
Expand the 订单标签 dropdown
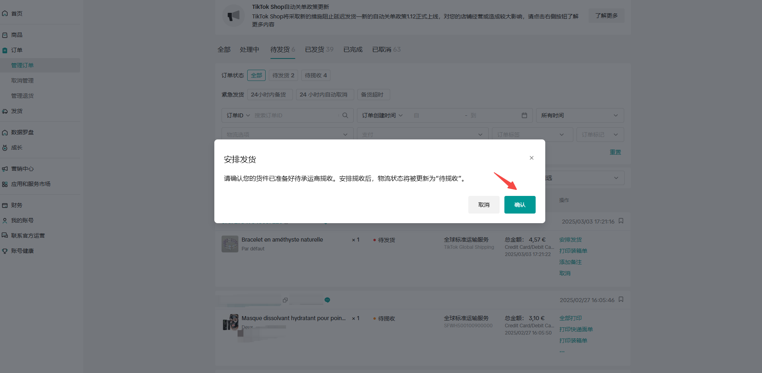(530, 135)
